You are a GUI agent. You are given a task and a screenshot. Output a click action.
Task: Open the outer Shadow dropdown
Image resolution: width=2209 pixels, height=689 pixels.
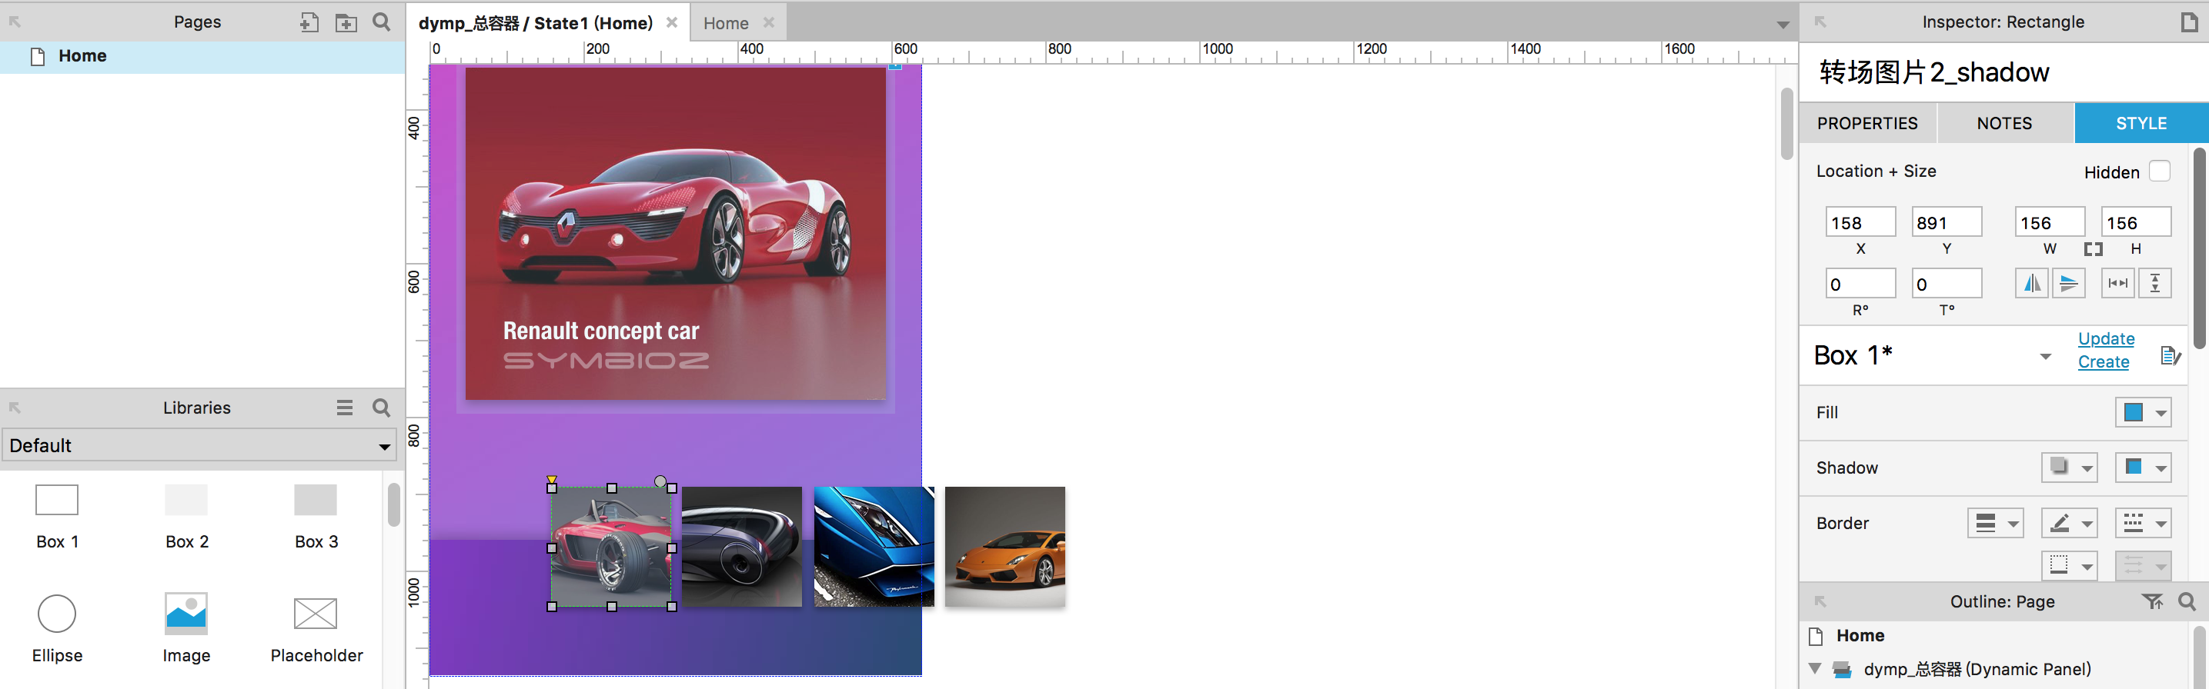[x=2069, y=468]
